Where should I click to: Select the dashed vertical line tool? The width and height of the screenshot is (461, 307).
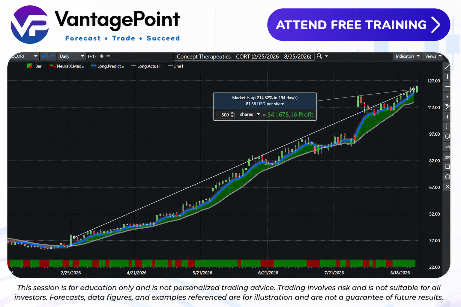pos(447,126)
